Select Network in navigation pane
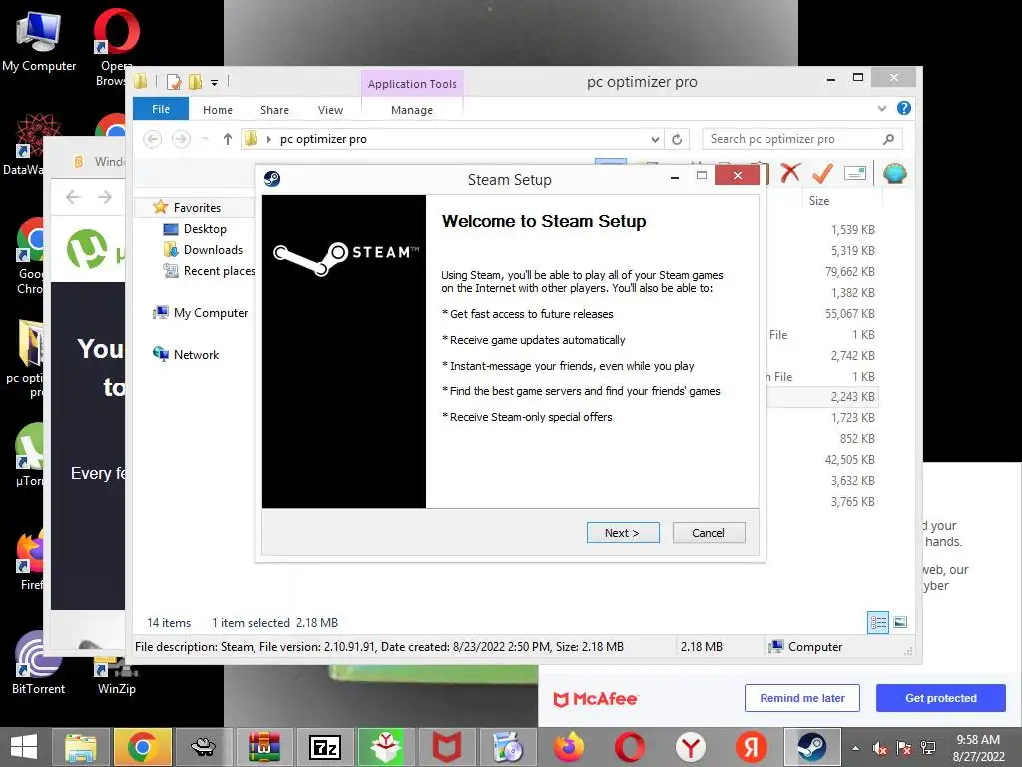This screenshot has height=767, width=1022. (196, 355)
